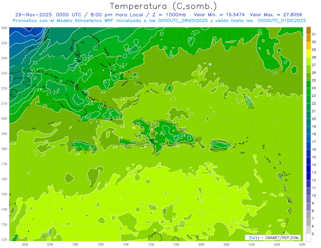The width and height of the screenshot is (321, 248).
Task: Click the "15N" latitude axis label
Action: 4,194
